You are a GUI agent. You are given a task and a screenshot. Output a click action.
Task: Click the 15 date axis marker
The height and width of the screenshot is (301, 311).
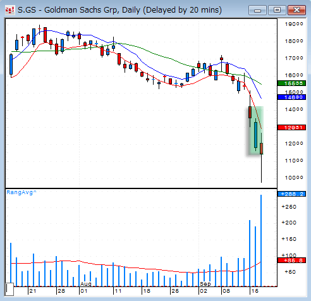255,291
